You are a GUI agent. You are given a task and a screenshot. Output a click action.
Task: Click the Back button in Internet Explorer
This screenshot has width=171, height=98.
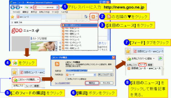pyautogui.click(x=13, y=7)
